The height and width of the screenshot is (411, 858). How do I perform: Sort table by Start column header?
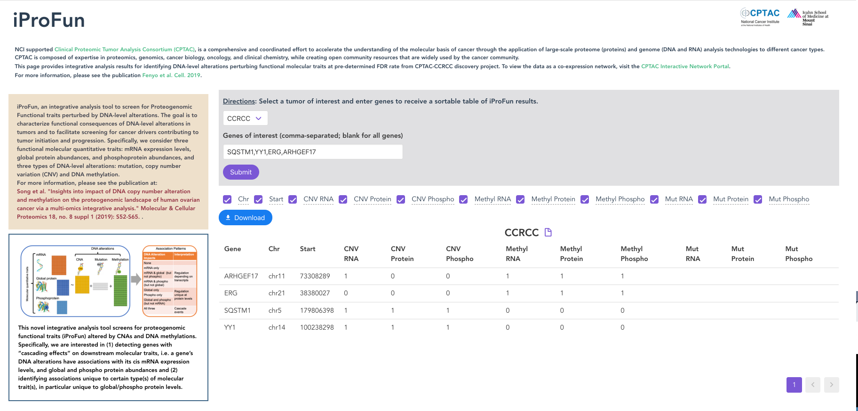[308, 249]
